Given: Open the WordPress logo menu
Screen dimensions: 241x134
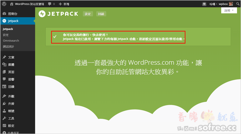Looking at the screenshot, I should coord(4,4).
